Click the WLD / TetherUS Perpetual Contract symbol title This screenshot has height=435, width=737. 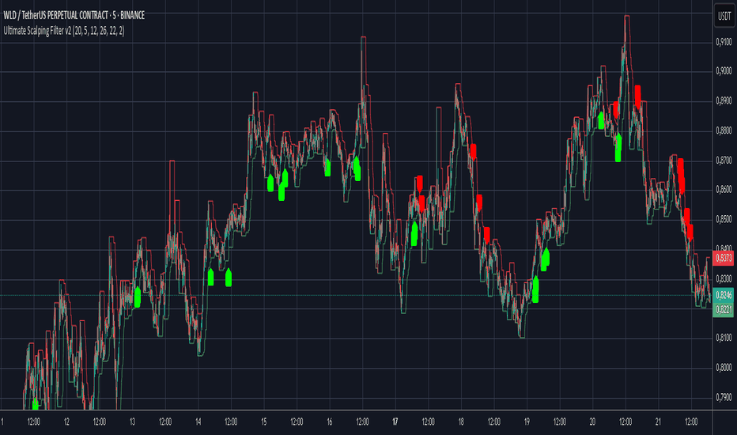[x=74, y=16]
